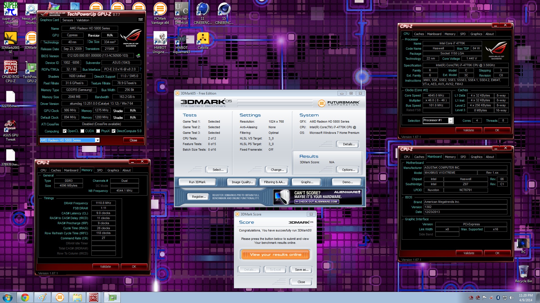Image resolution: width=540 pixels, height=303 pixels.
Task: Open the About tab in top CPU-Z window
Action: click(x=490, y=34)
